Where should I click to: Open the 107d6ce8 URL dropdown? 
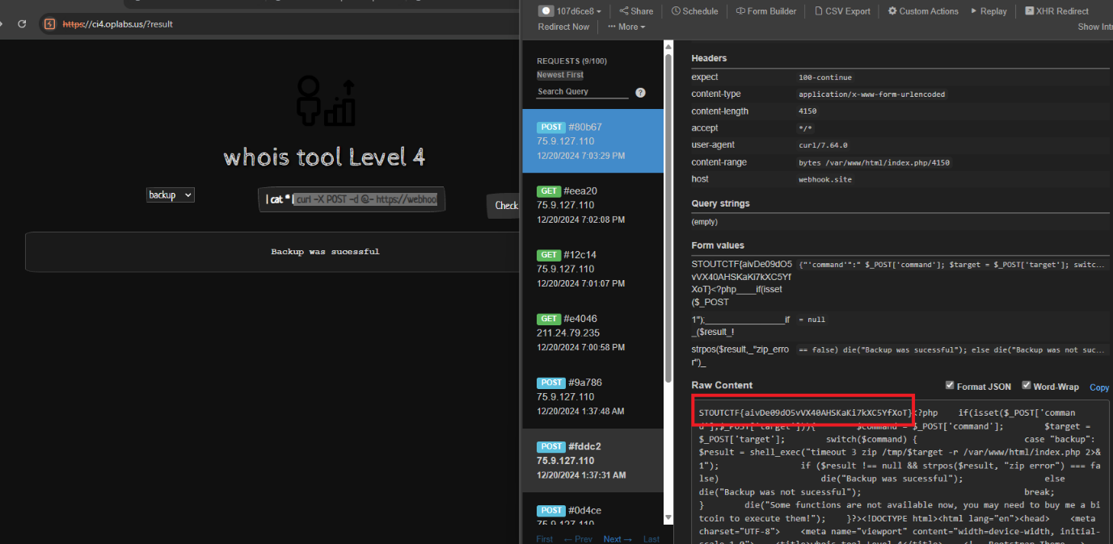point(571,11)
